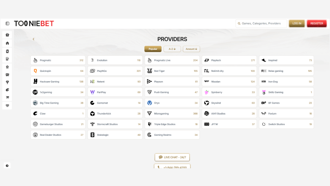Click the ToonieBet logo
The width and height of the screenshot is (330, 186).
point(34,24)
